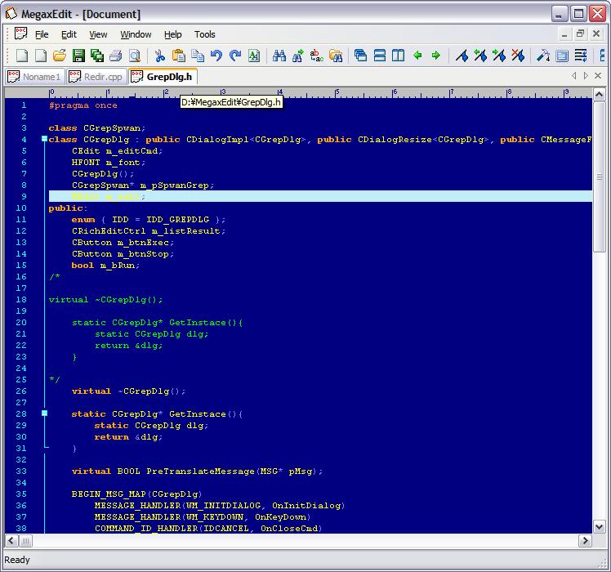Click the green 'A' font page icon
The image size is (611, 572).
(254, 56)
